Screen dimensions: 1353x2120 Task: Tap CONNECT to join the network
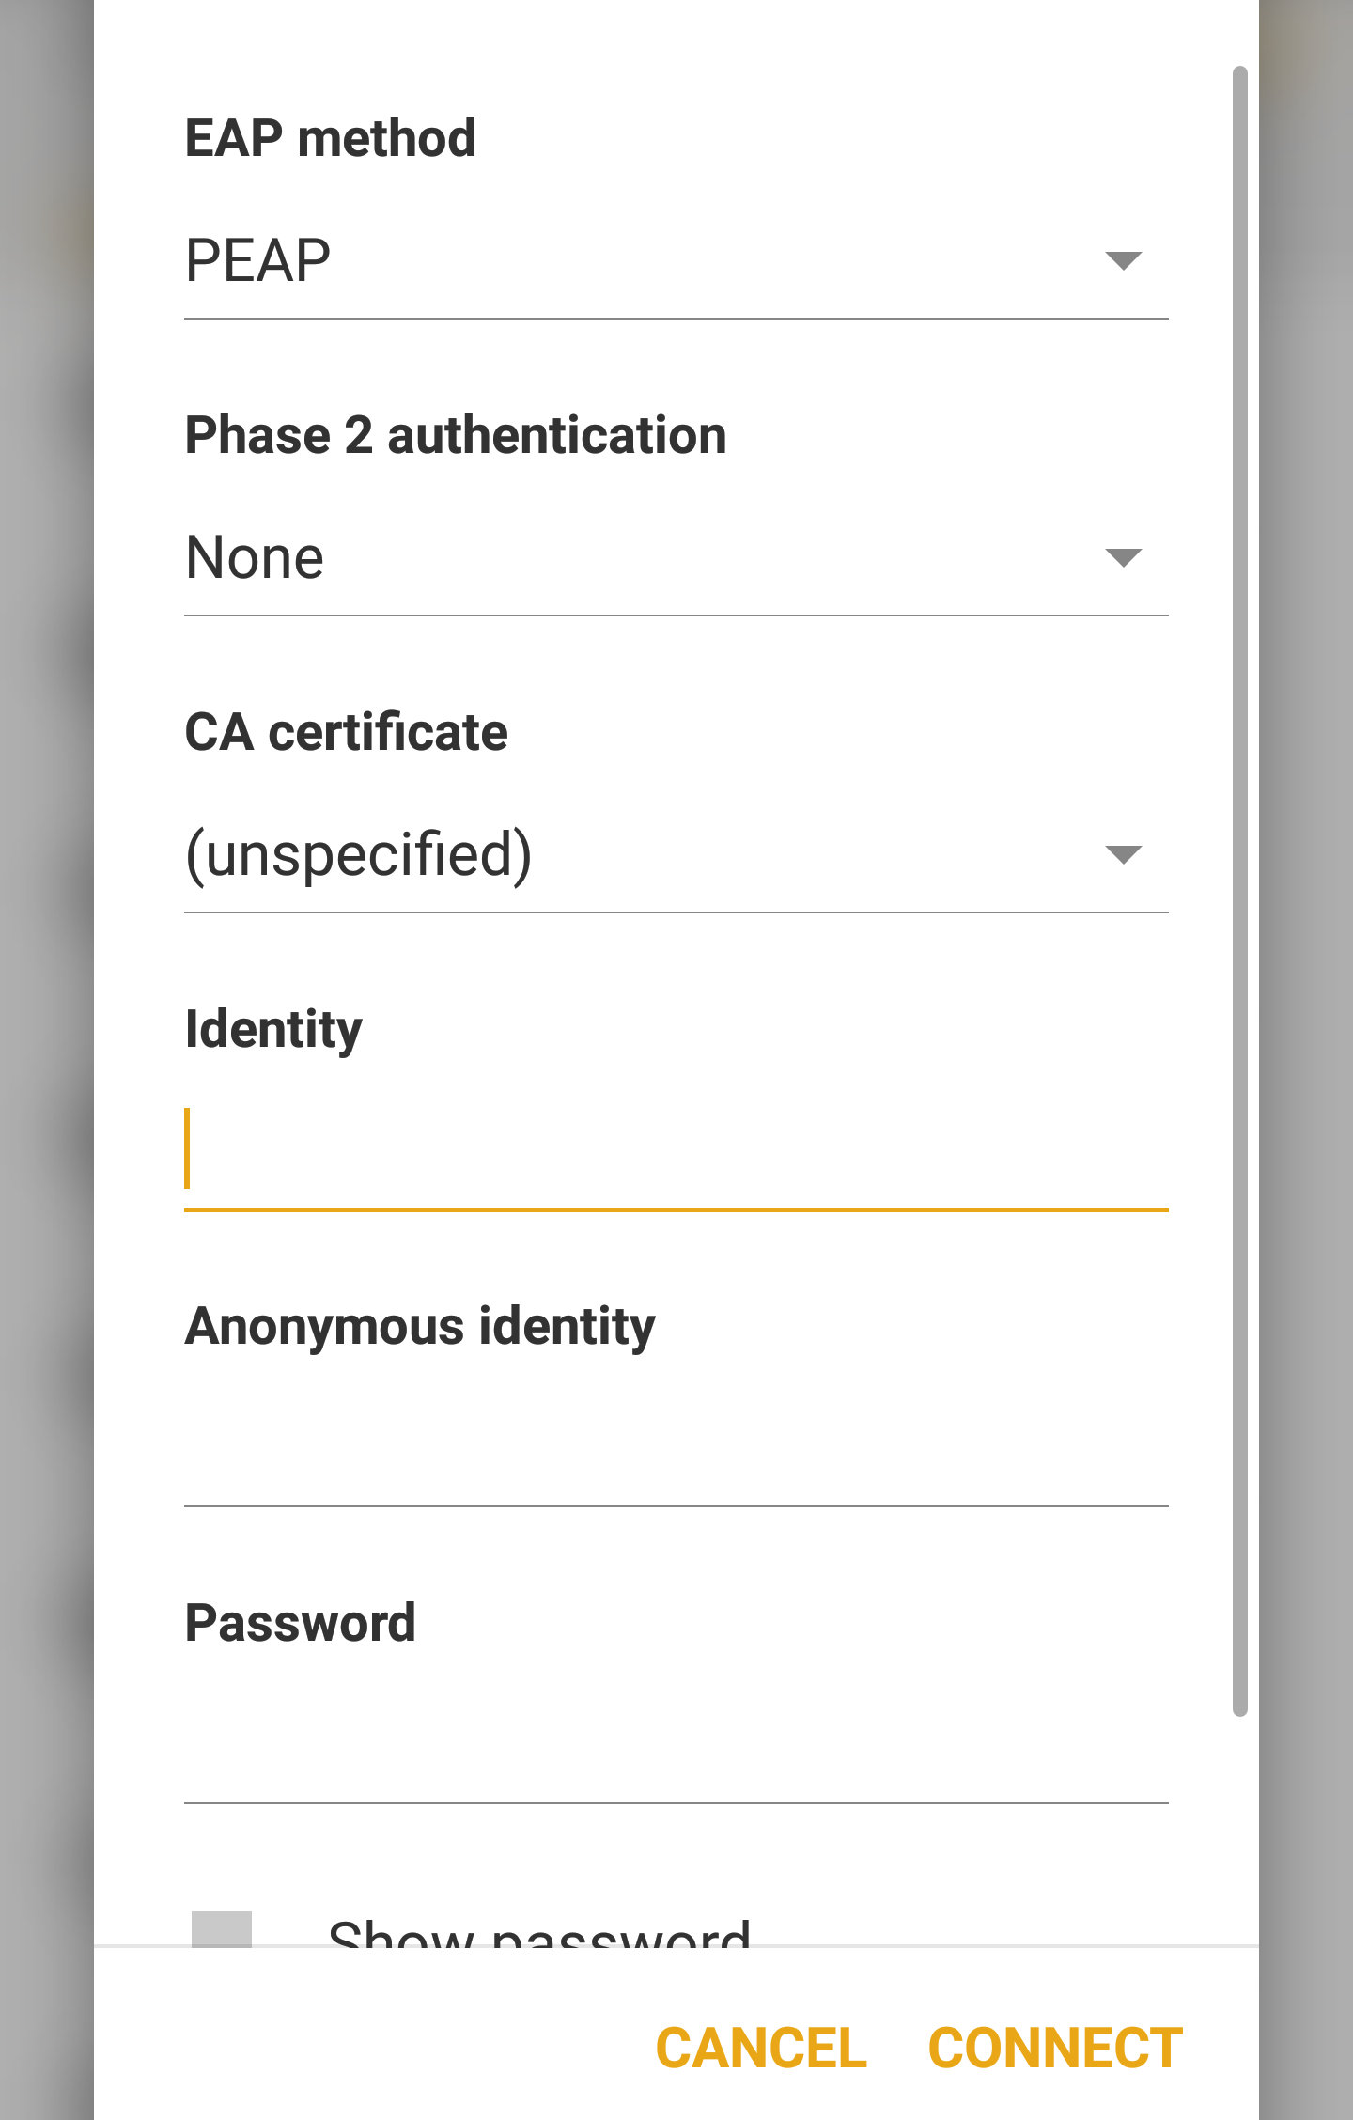pyautogui.click(x=1055, y=2049)
